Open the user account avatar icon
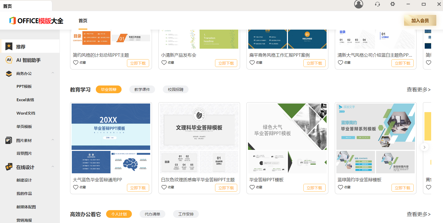Screen dimensions: 443x223 click(x=359, y=4)
